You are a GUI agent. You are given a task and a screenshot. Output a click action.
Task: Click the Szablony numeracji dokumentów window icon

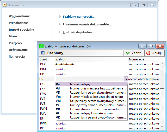[41, 46]
